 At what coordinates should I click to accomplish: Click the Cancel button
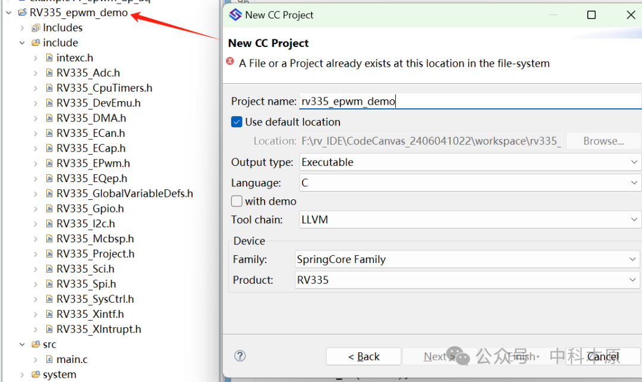603,356
